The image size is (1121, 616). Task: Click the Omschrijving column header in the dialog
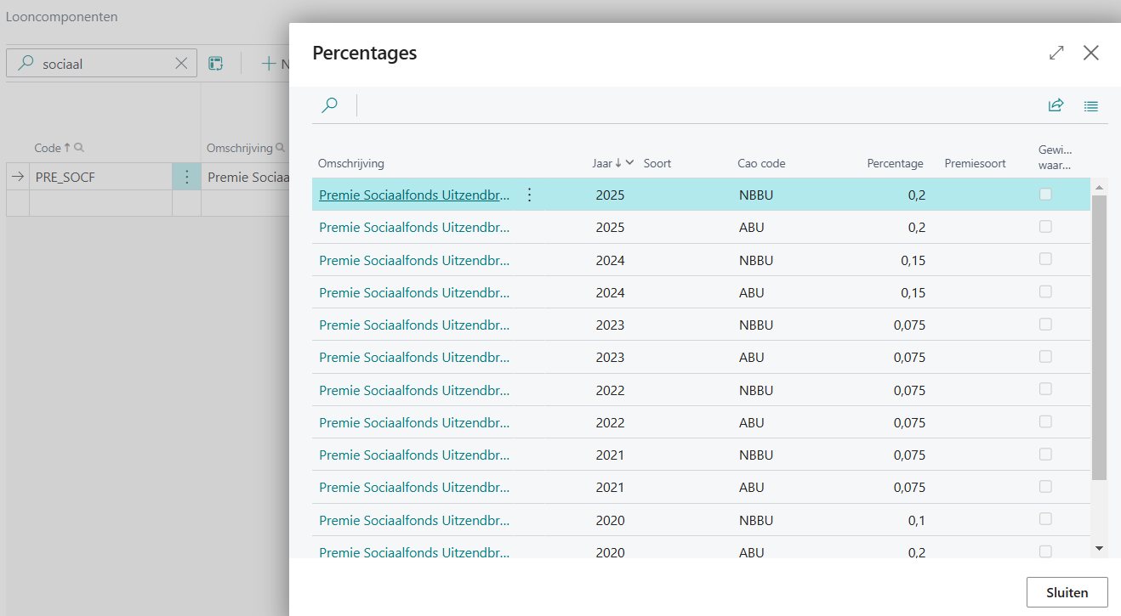coord(351,163)
